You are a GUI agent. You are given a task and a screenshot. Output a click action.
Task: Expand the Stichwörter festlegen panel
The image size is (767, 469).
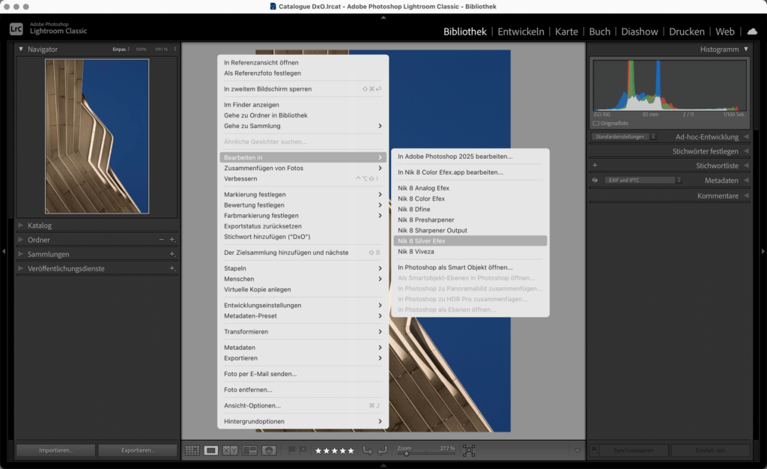coord(746,151)
